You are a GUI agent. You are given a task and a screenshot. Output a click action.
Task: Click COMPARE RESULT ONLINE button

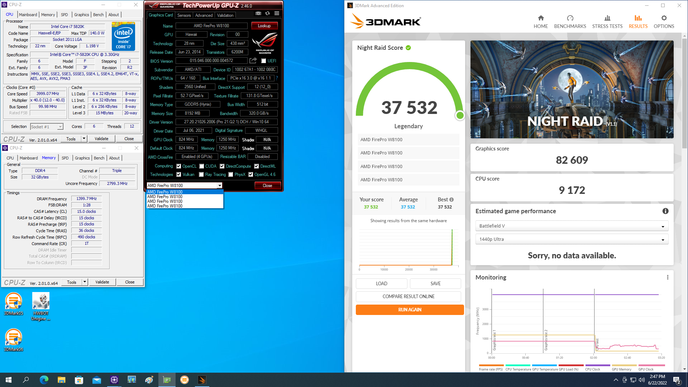(x=408, y=297)
